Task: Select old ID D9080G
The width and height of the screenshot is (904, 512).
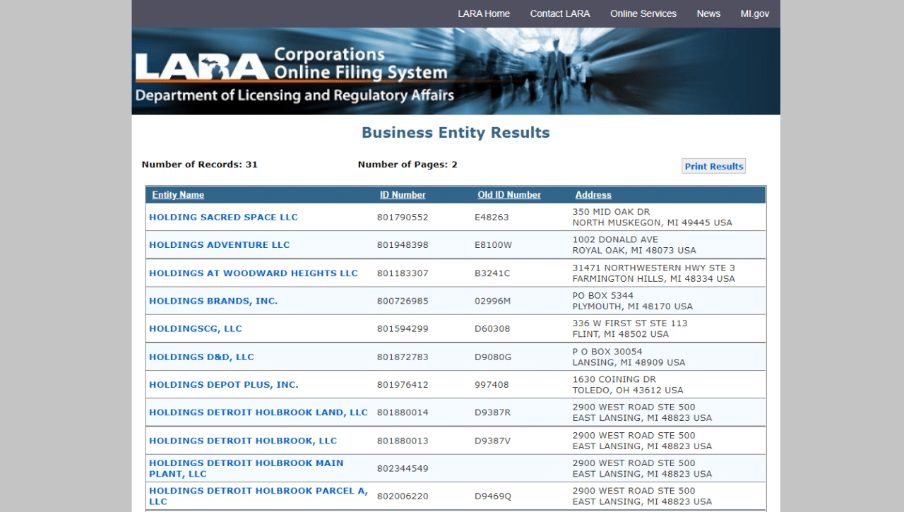Action: coord(493,357)
